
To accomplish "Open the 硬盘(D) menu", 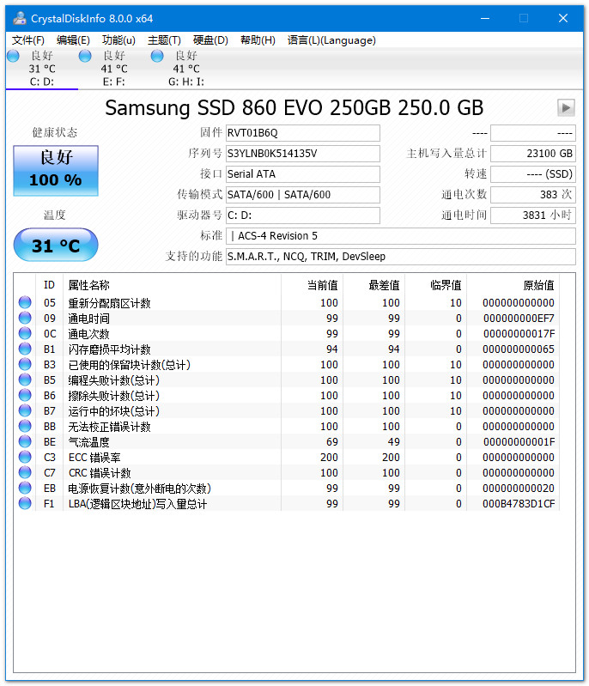I will pyautogui.click(x=210, y=40).
